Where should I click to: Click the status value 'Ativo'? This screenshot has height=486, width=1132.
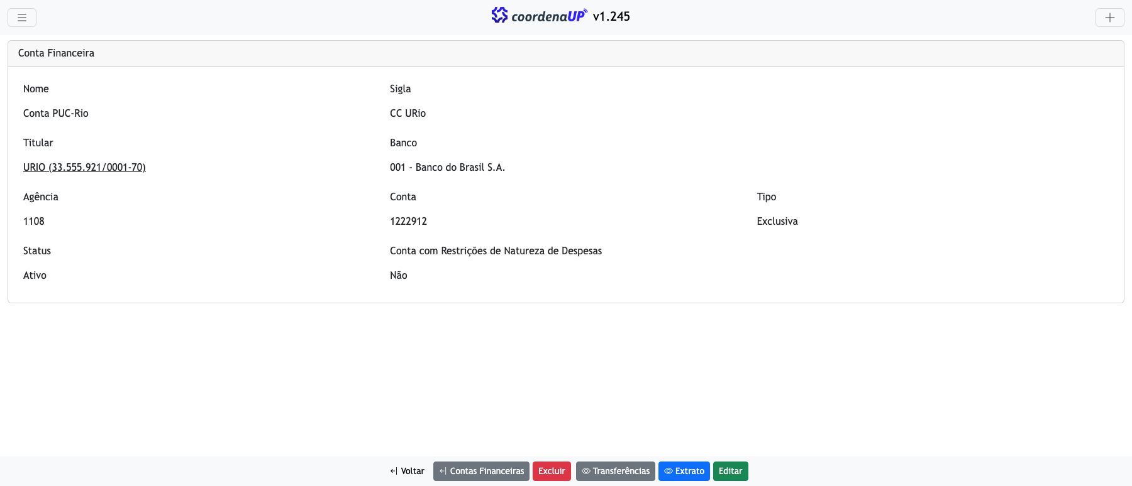tap(35, 275)
